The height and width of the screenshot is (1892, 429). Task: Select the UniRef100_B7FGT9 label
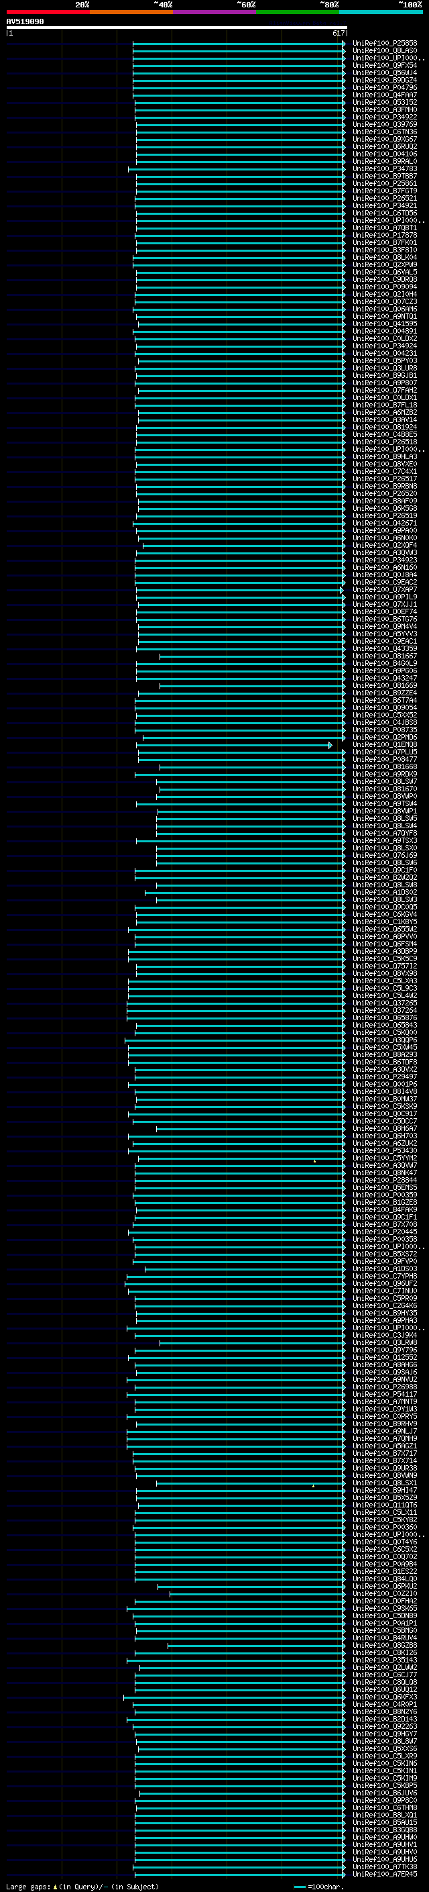click(x=385, y=191)
